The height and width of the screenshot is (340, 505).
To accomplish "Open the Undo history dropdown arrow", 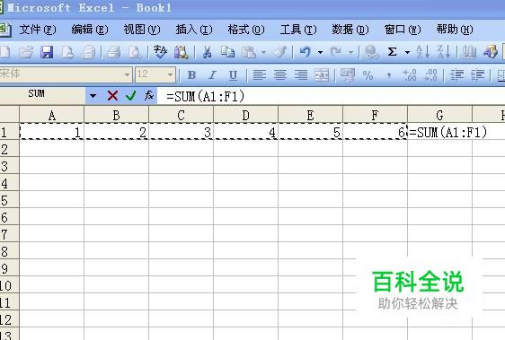I will click(320, 52).
